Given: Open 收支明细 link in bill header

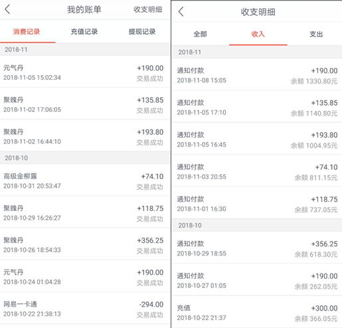Looking at the screenshot, I should coord(148,9).
